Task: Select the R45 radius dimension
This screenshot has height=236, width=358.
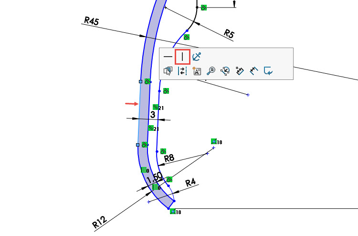Action: (91, 20)
